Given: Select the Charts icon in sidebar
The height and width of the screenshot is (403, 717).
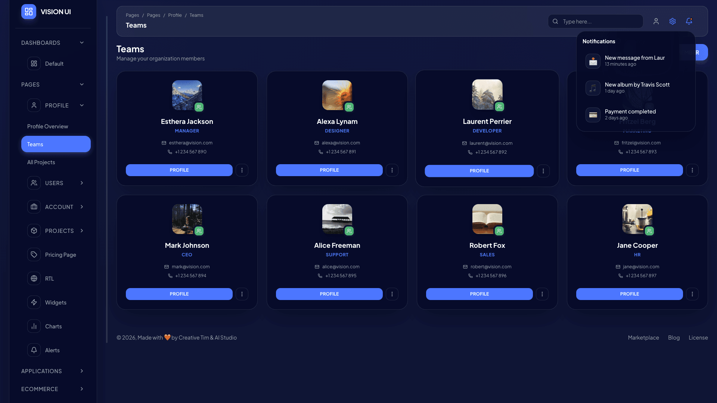Looking at the screenshot, I should [x=34, y=326].
